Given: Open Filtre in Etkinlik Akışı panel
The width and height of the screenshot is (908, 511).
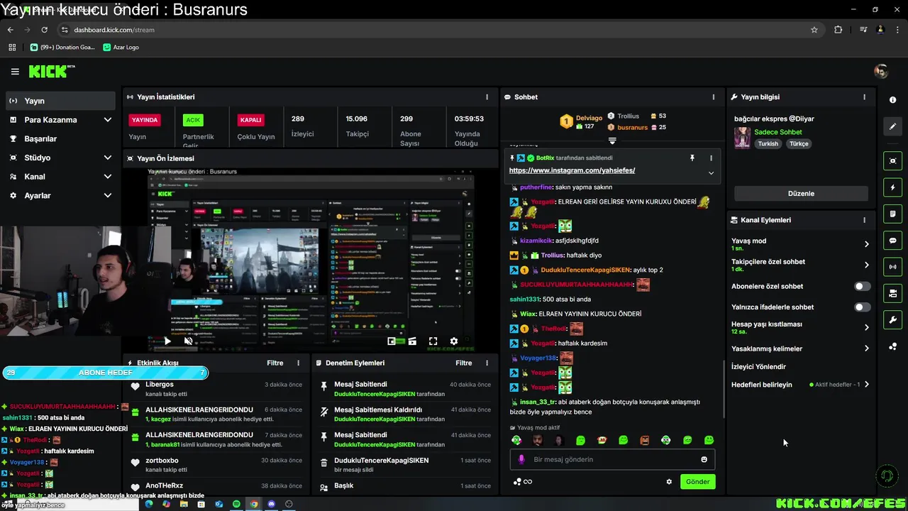Looking at the screenshot, I should coord(275,363).
